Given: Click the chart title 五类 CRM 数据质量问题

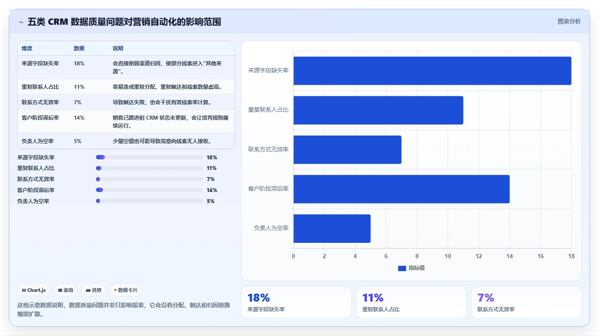Looking at the screenshot, I should pos(124,22).
